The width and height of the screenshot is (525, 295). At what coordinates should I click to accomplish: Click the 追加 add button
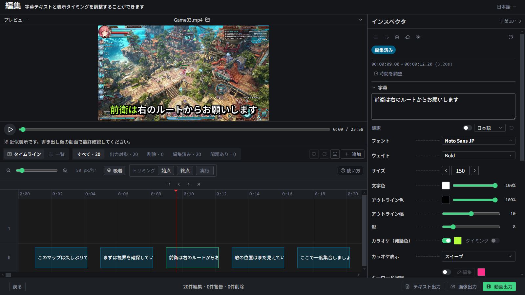[353, 154]
